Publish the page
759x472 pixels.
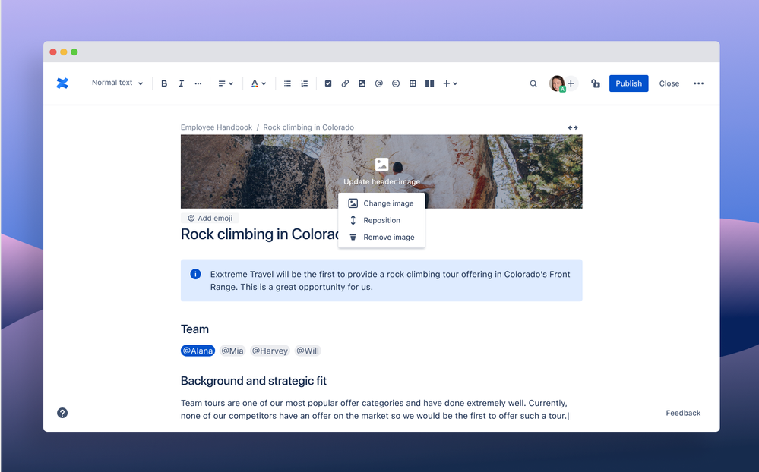tap(629, 83)
